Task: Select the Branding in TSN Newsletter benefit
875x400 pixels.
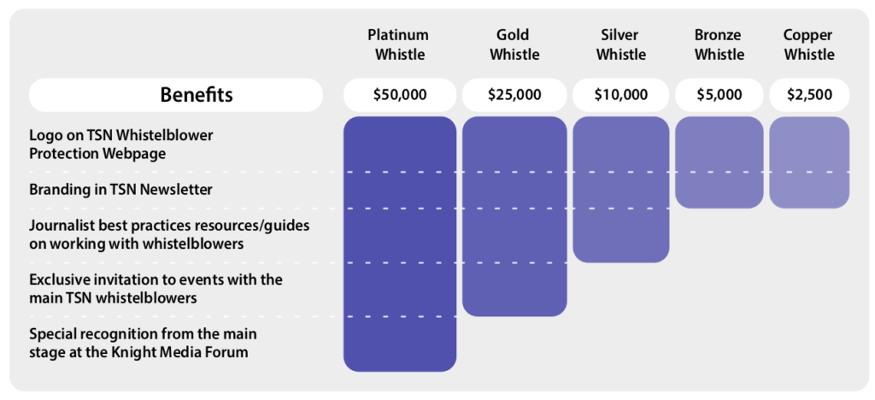Action: [120, 190]
